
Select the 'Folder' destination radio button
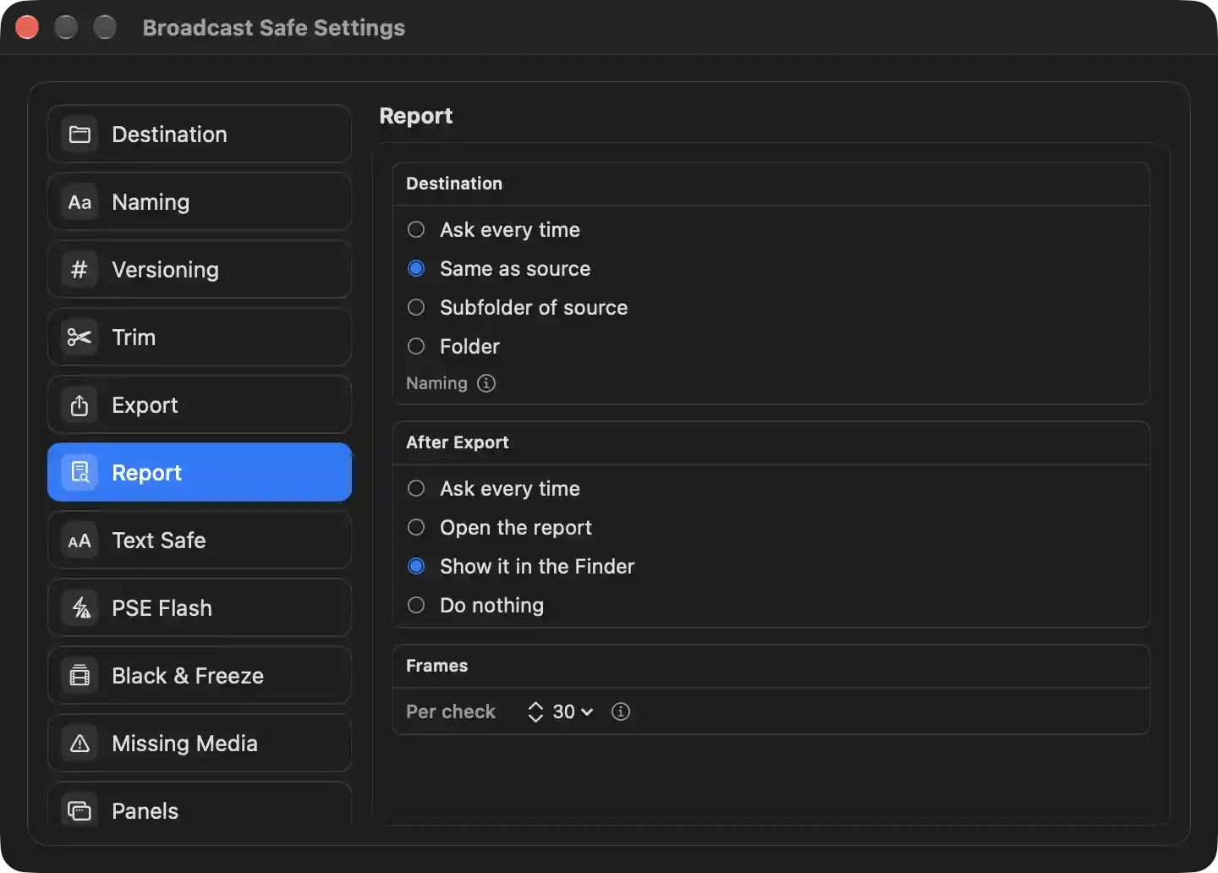[416, 346]
